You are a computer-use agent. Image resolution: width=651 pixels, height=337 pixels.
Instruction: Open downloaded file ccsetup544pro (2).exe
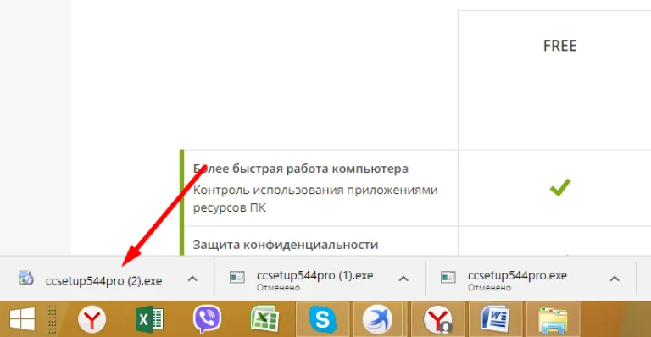pos(103,281)
